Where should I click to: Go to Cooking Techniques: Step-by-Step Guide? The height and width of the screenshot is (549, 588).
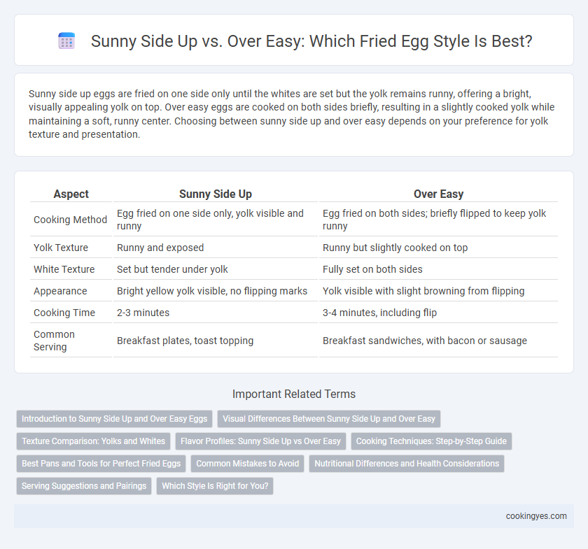point(431,441)
